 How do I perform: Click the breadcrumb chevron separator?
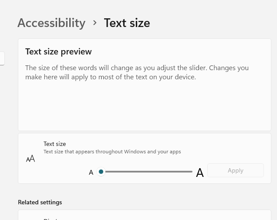pos(95,23)
